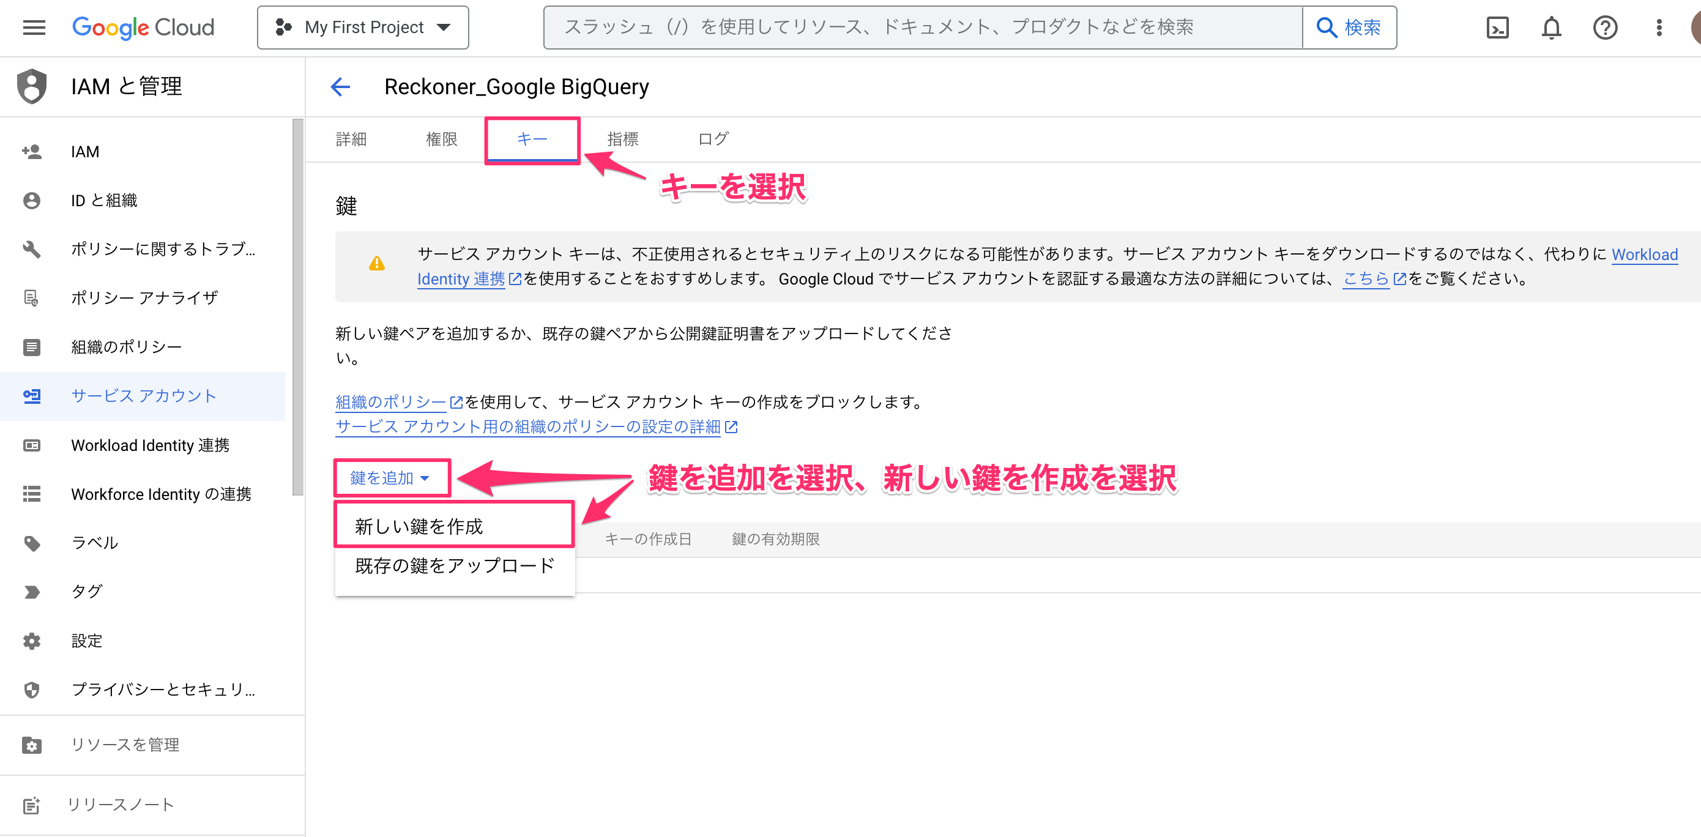Viewport: 1701px width, 837px height.
Task: Click the 検索 search button
Action: tap(1349, 27)
